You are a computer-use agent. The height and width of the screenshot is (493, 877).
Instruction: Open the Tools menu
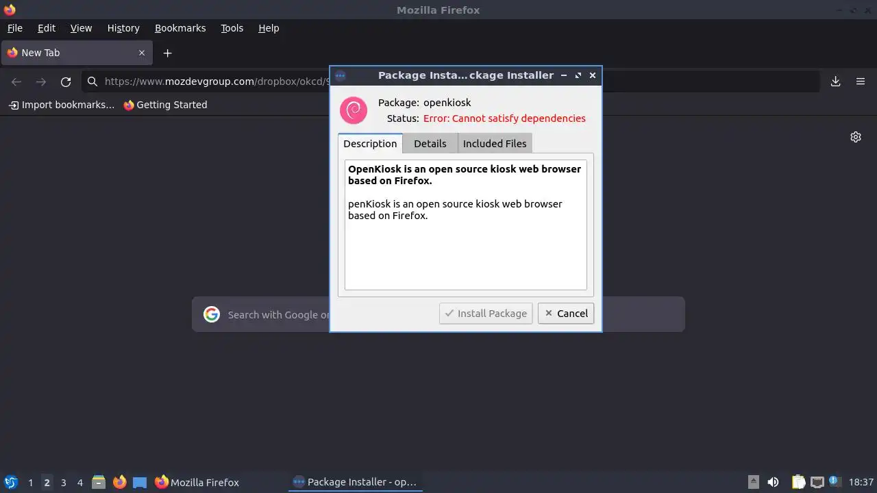[x=232, y=28]
